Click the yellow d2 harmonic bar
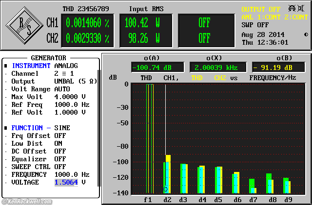Screen dimensions: 312x205 point(168,158)
